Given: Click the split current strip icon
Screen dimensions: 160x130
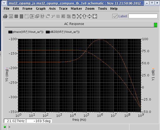Looking at the screenshot, I should click(x=32, y=16).
